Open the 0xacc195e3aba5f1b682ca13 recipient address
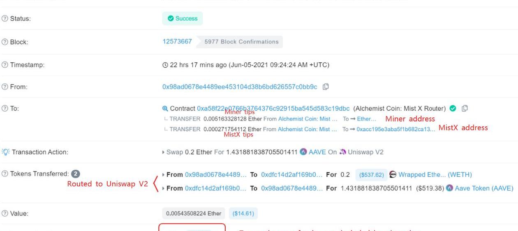Image resolution: width=518 pixels, height=231 pixels. pyautogui.click(x=395, y=129)
